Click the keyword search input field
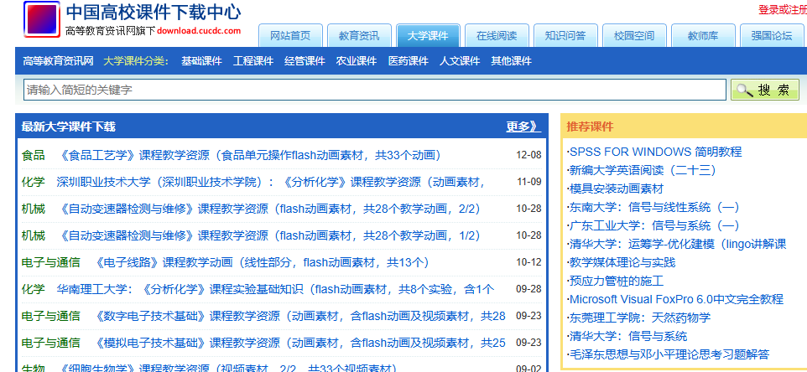This screenshot has height=372, width=807. click(x=375, y=90)
